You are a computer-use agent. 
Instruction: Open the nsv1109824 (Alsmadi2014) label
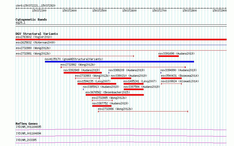[x=180, y=81]
